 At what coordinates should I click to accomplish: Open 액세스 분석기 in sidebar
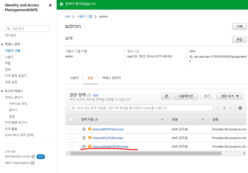tap(14, 97)
